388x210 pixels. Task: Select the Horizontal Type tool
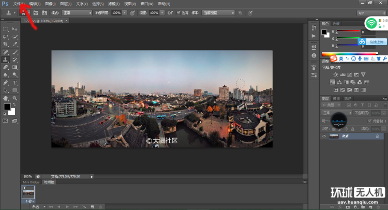(x=15, y=82)
